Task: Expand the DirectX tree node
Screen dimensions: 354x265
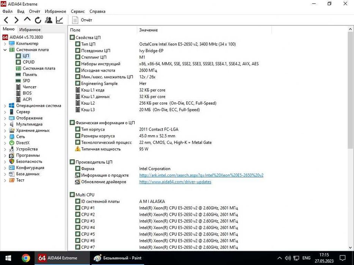Action: pyautogui.click(x=5, y=143)
